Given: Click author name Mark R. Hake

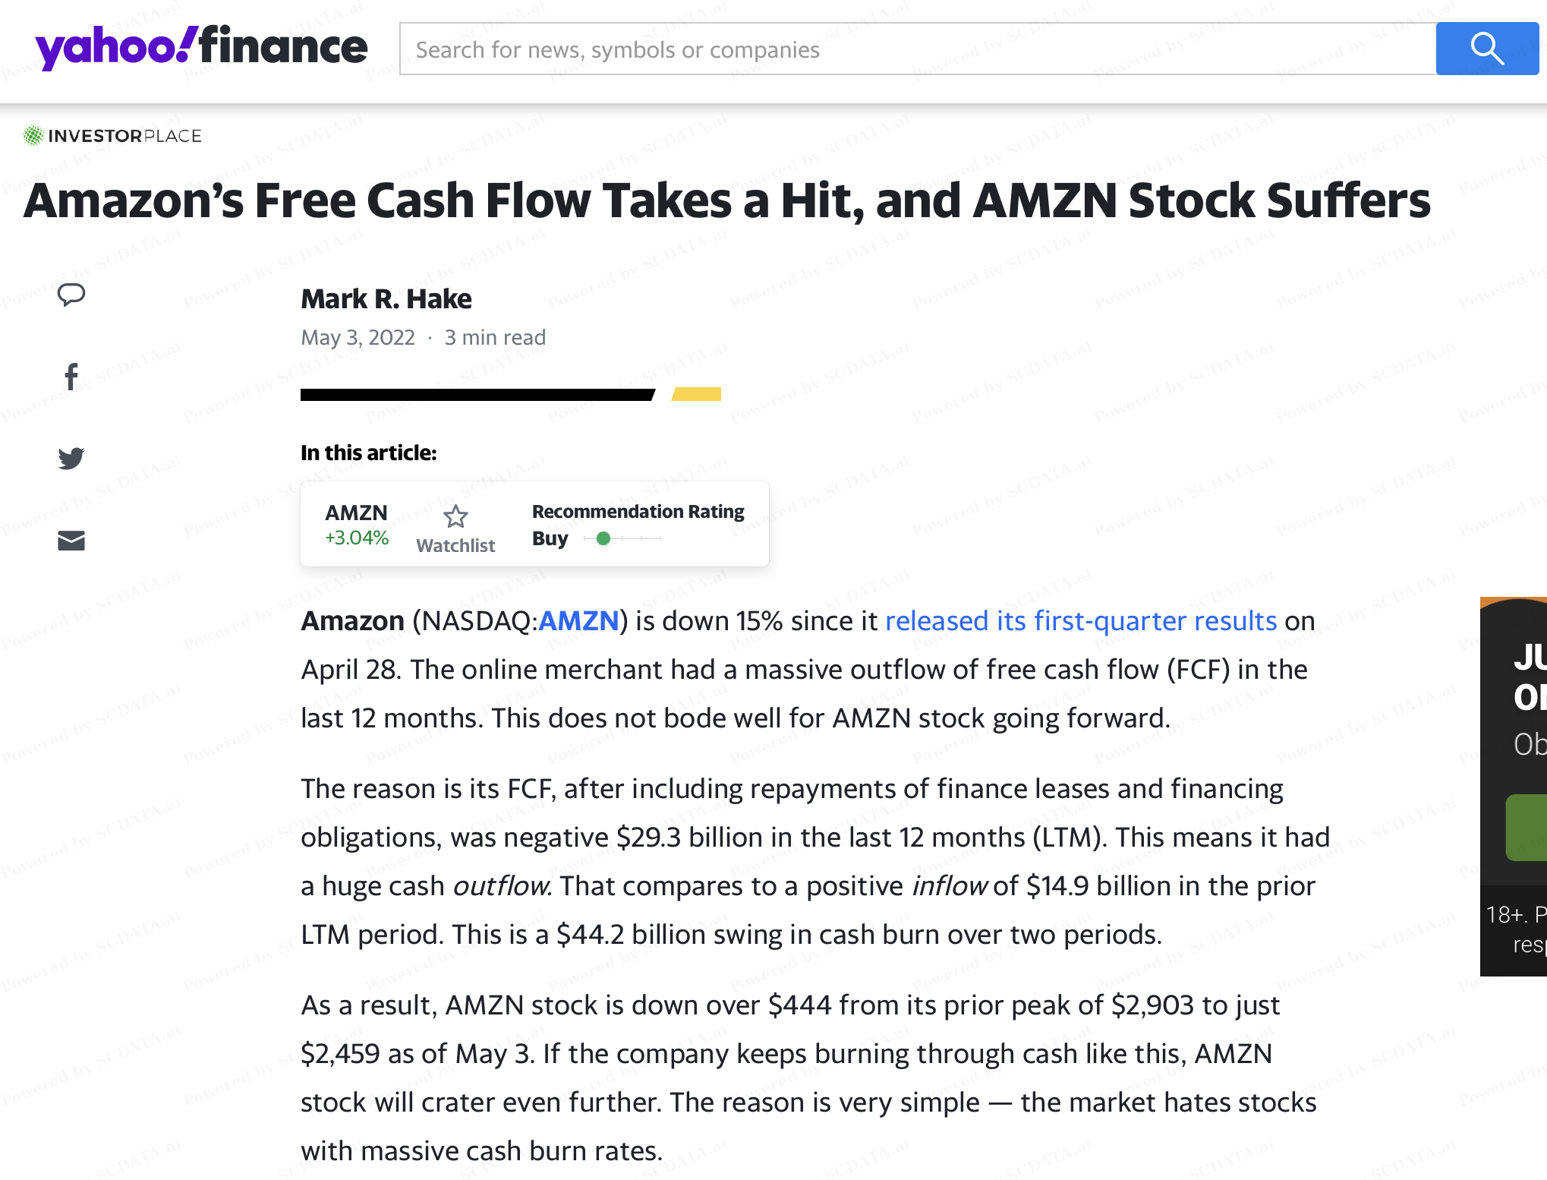Looking at the screenshot, I should point(386,299).
